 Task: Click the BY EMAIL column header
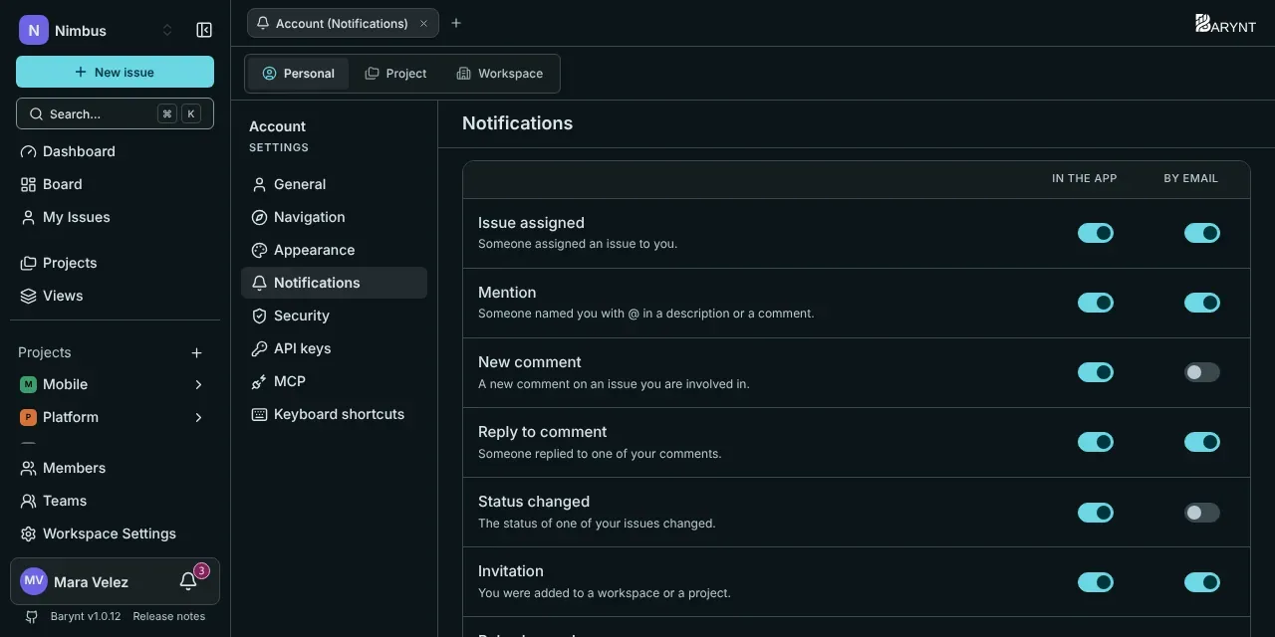click(x=1191, y=178)
